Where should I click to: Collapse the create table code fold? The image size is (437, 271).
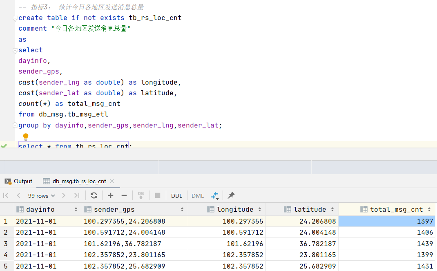[15, 18]
